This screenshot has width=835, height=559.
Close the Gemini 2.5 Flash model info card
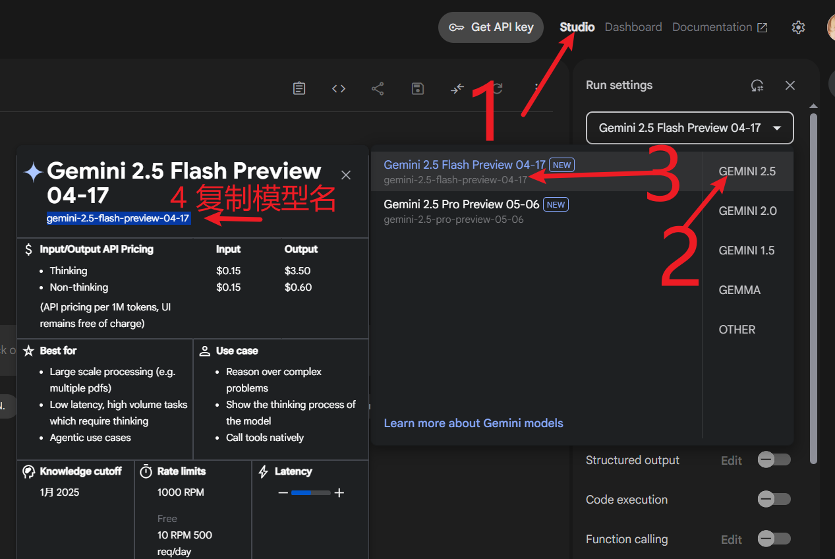(x=346, y=175)
